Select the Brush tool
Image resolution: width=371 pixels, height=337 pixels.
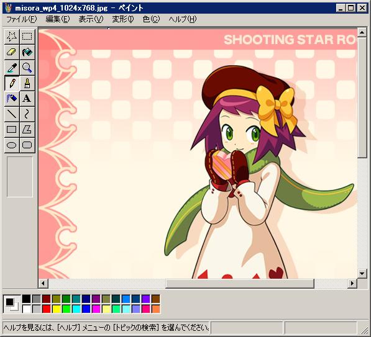click(27, 83)
